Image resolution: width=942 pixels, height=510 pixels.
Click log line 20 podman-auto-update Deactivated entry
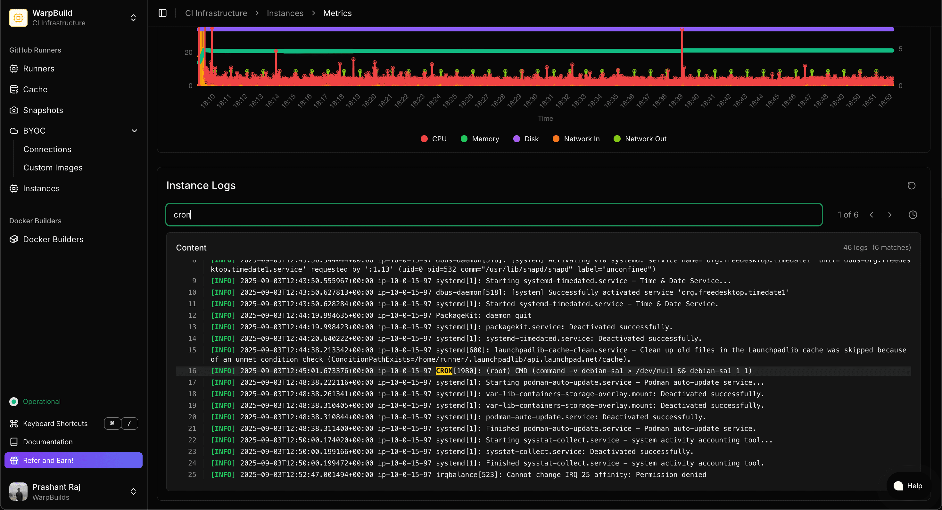tap(543, 417)
